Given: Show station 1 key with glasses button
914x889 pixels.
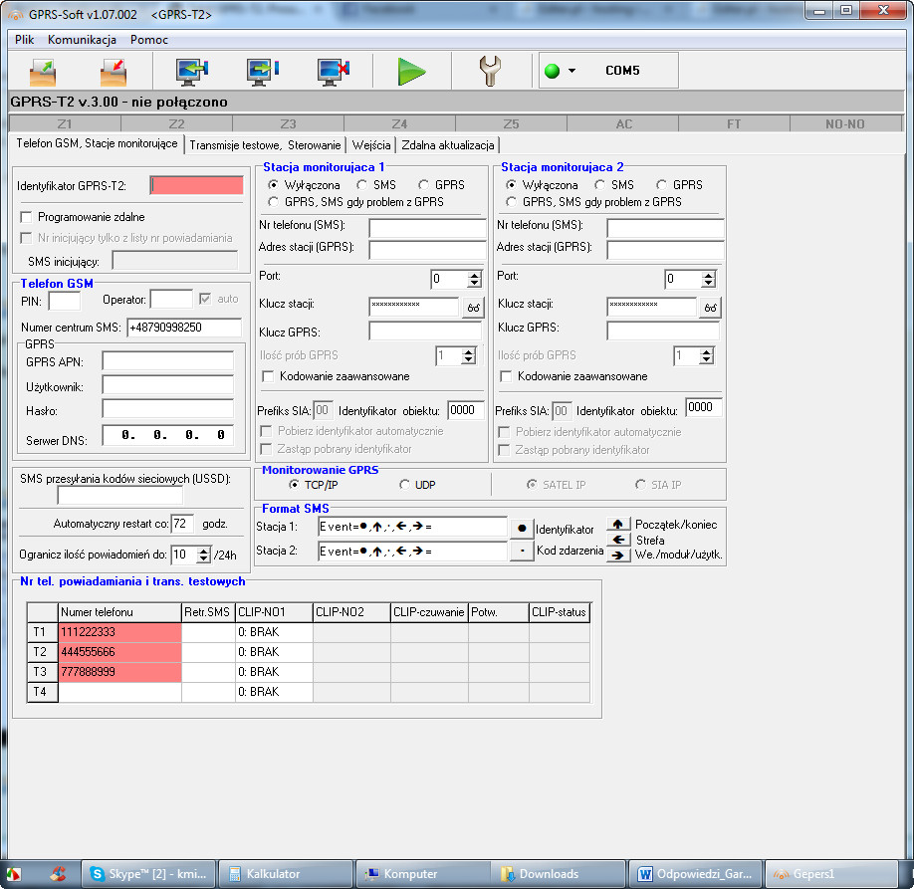Looking at the screenshot, I should 473,308.
